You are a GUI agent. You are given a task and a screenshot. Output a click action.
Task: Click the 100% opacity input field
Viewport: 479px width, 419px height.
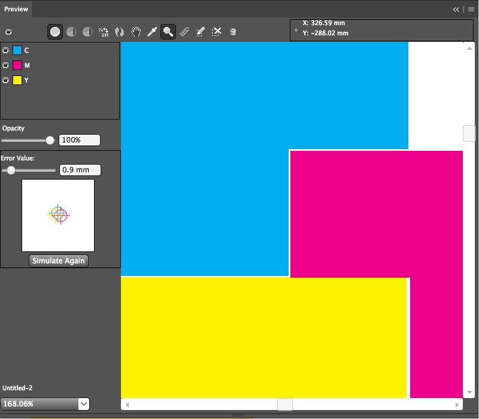pyautogui.click(x=79, y=140)
